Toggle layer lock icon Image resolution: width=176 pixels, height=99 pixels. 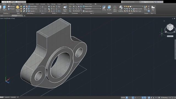pyautogui.click(x=128, y=7)
